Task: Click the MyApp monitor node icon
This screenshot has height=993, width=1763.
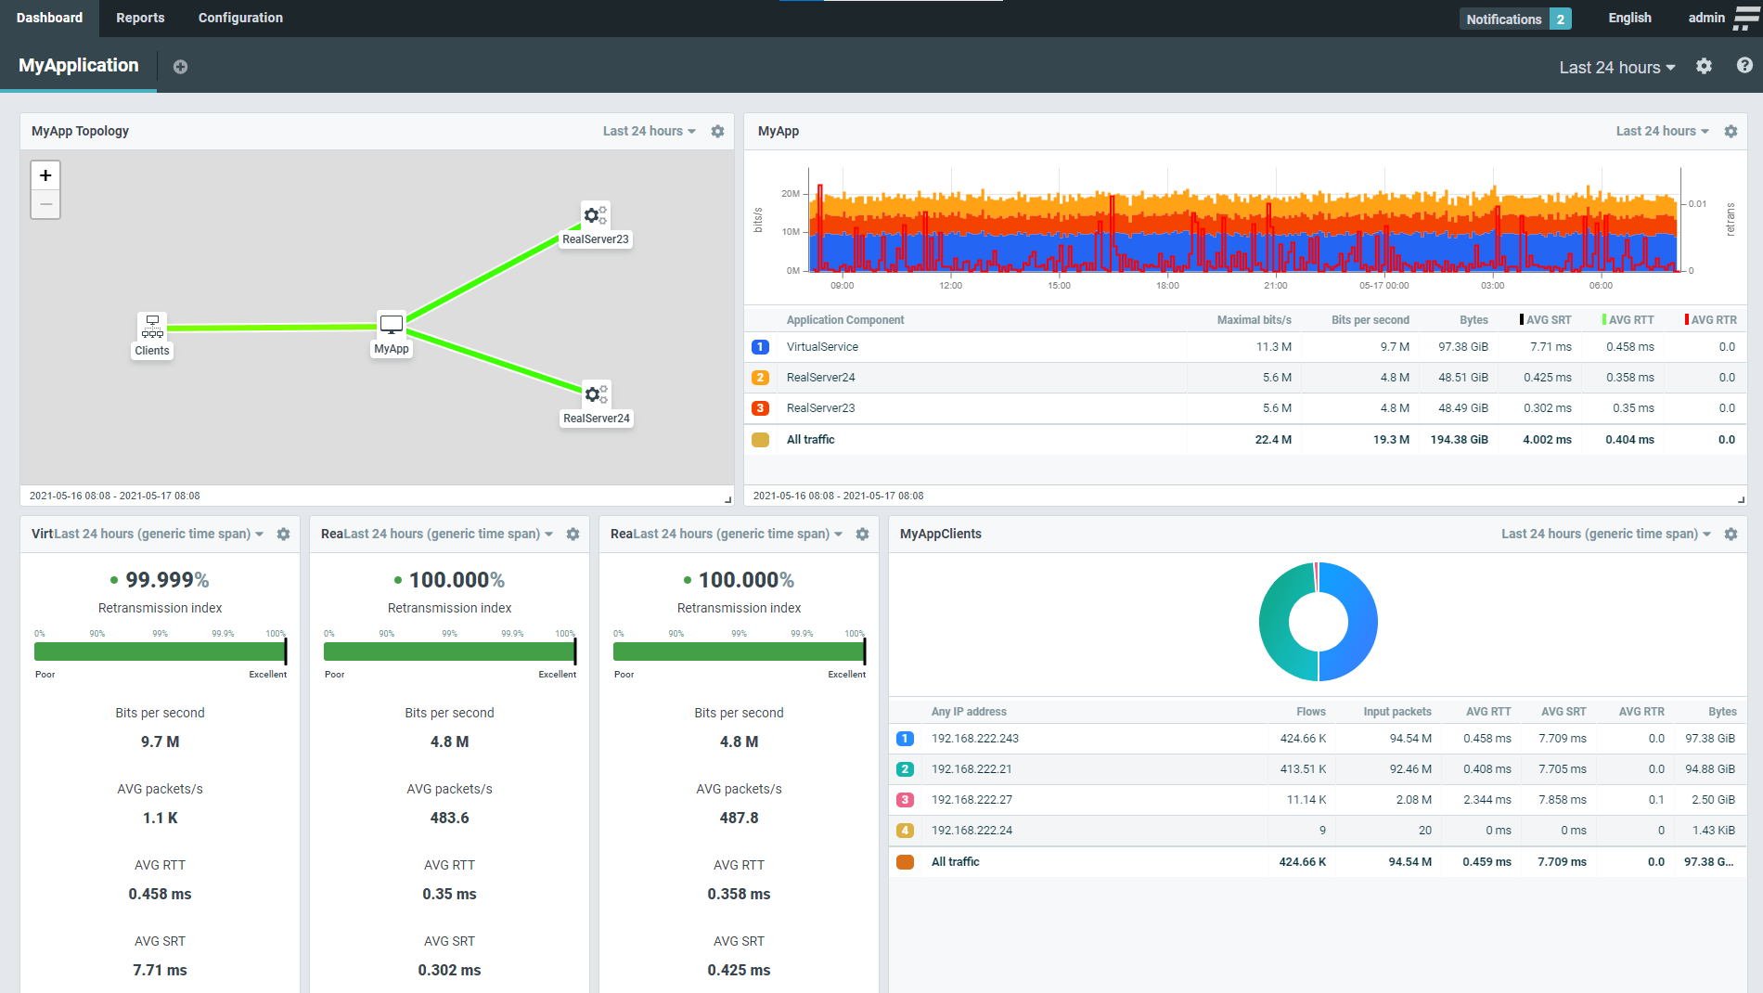Action: click(x=392, y=325)
